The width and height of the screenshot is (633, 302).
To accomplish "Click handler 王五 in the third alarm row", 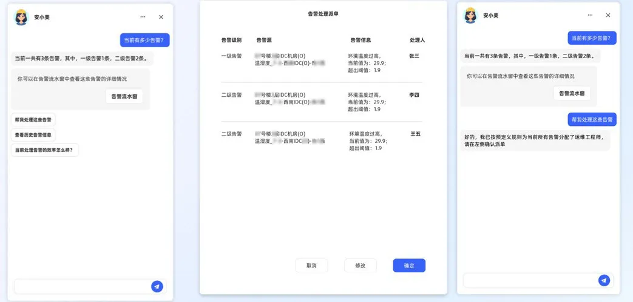I will 415,134.
